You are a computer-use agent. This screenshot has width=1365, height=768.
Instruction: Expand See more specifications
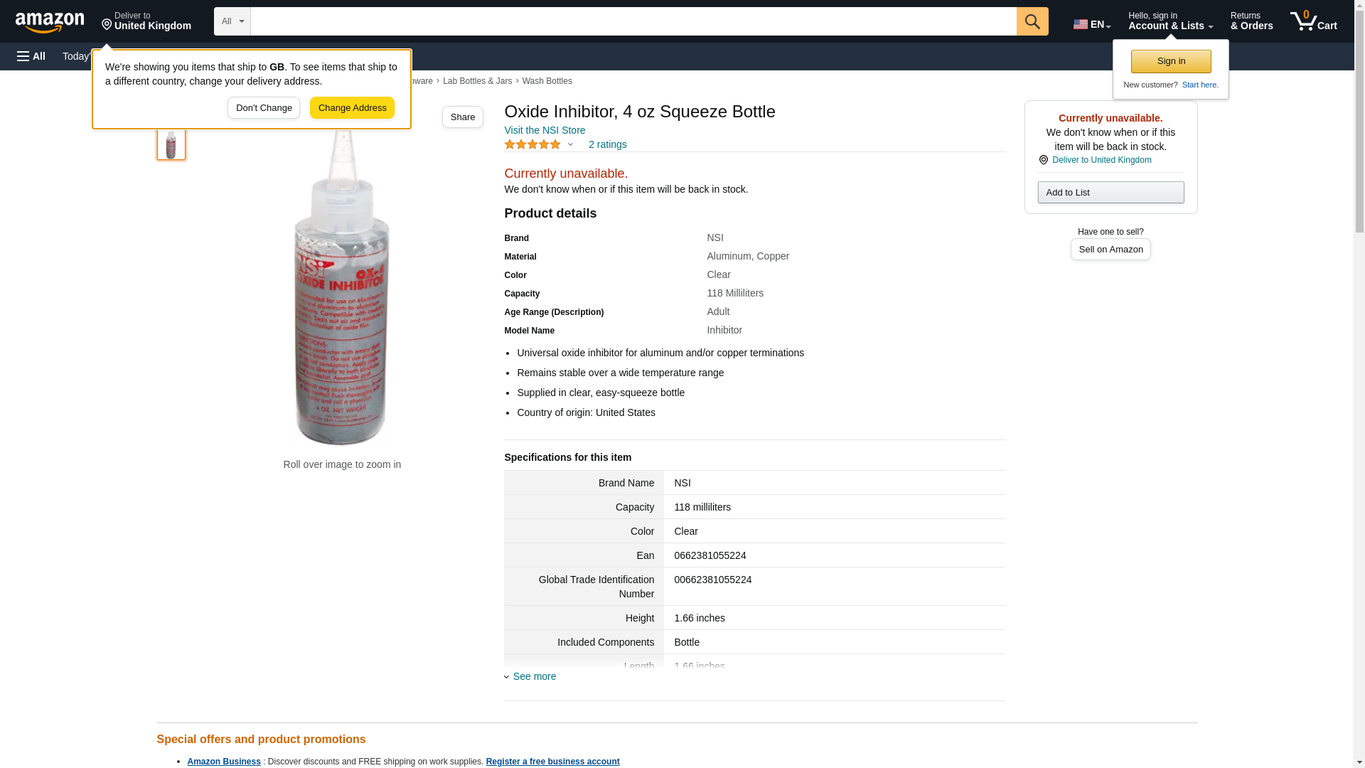[x=533, y=676]
